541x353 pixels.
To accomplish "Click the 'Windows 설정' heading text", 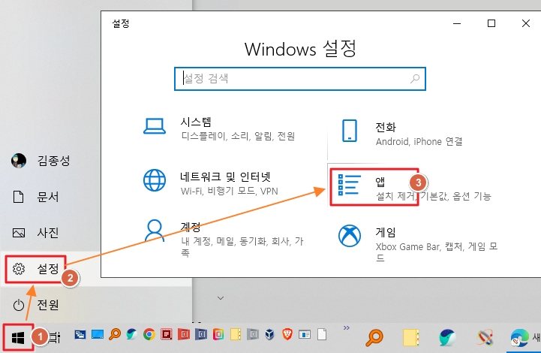I will [300, 49].
